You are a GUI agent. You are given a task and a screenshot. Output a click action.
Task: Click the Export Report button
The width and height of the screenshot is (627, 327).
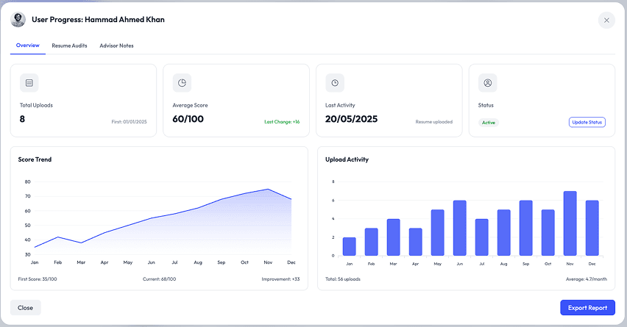[x=587, y=308]
